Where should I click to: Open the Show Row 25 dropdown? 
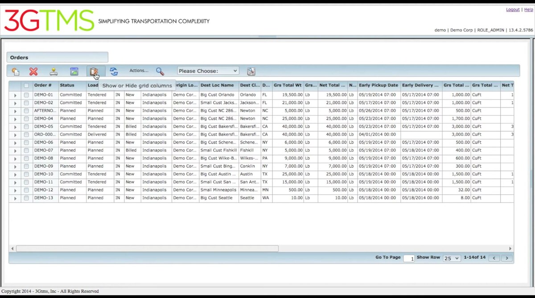tap(451, 258)
